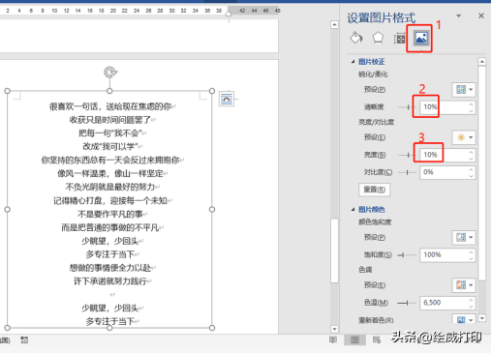Open the Effects pentagon tab icon

tap(378, 38)
